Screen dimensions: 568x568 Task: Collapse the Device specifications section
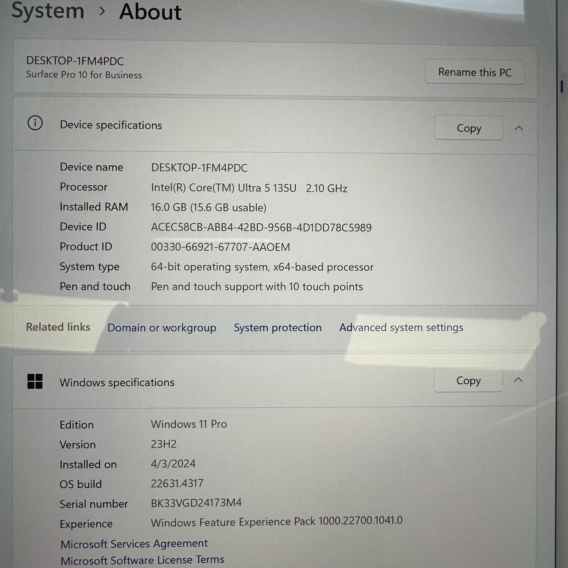click(x=519, y=128)
